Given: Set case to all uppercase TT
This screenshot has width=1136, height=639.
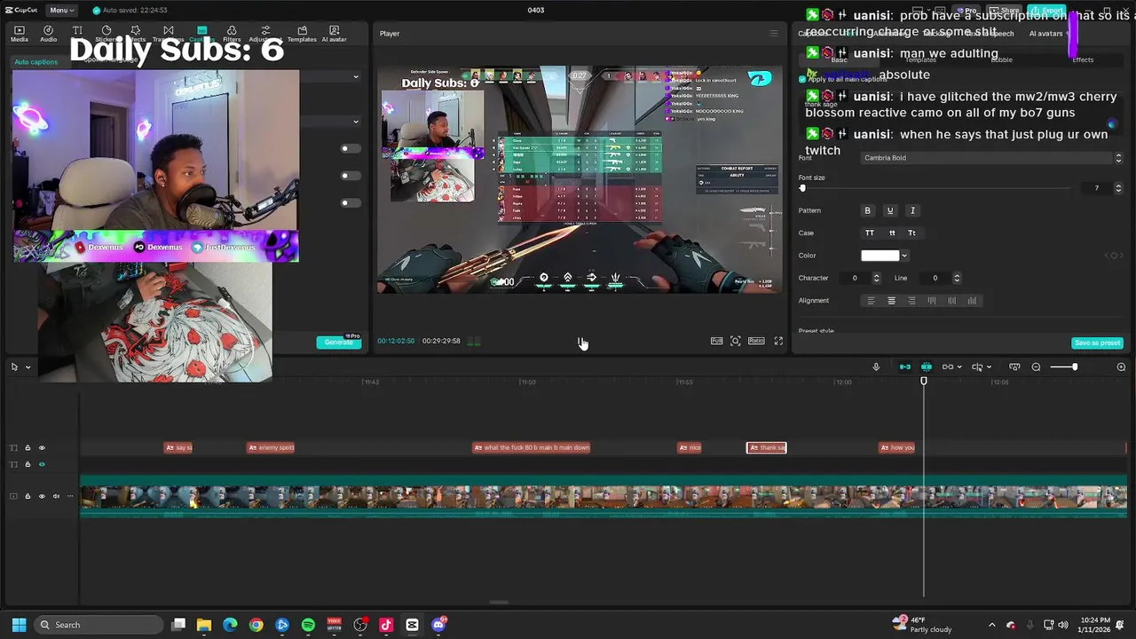Looking at the screenshot, I should [x=870, y=233].
